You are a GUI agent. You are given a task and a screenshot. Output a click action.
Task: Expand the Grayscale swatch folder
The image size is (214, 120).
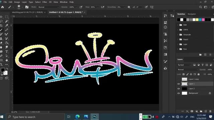pyautogui.click(x=178, y=35)
